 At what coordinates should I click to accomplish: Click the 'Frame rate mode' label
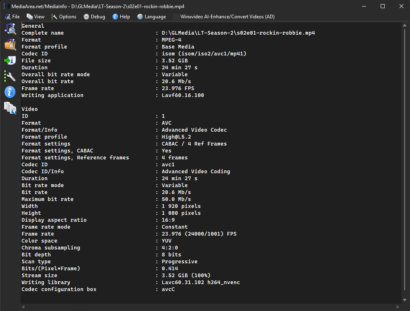46,227
